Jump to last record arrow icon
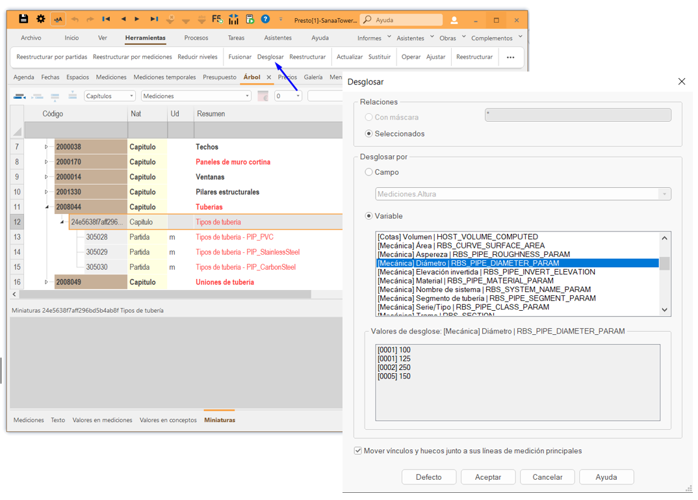The height and width of the screenshot is (500, 698). click(154, 19)
